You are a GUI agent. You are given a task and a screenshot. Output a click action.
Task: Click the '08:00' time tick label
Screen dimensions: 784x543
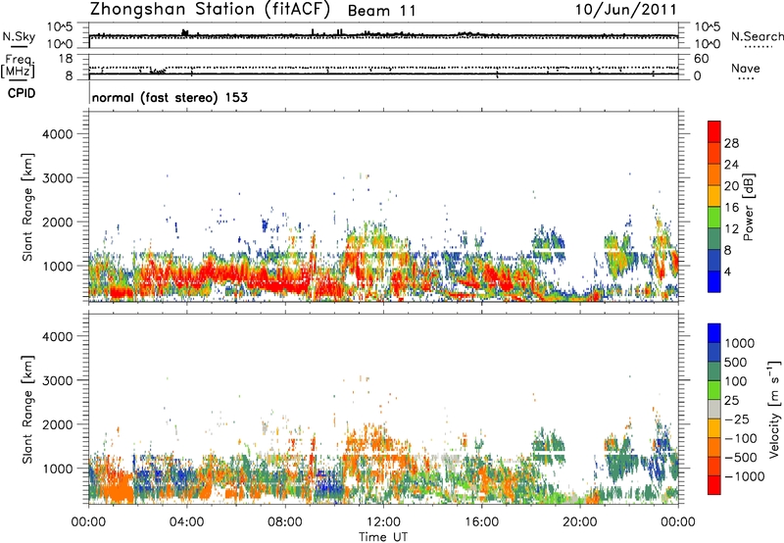click(x=285, y=522)
